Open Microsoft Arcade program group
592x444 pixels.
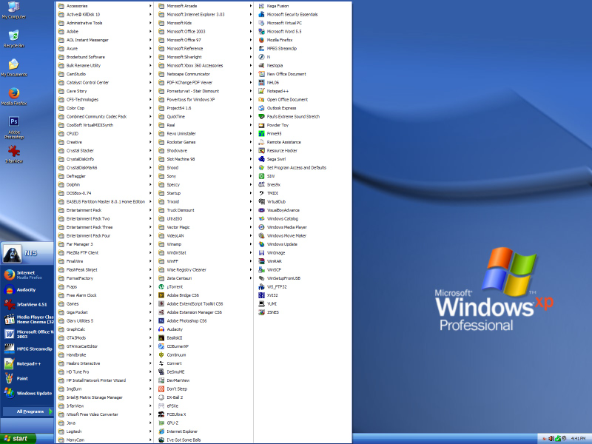pyautogui.click(x=205, y=6)
